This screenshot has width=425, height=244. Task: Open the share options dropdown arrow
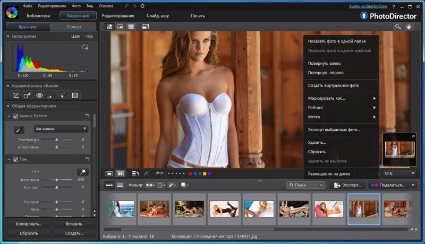(x=413, y=185)
